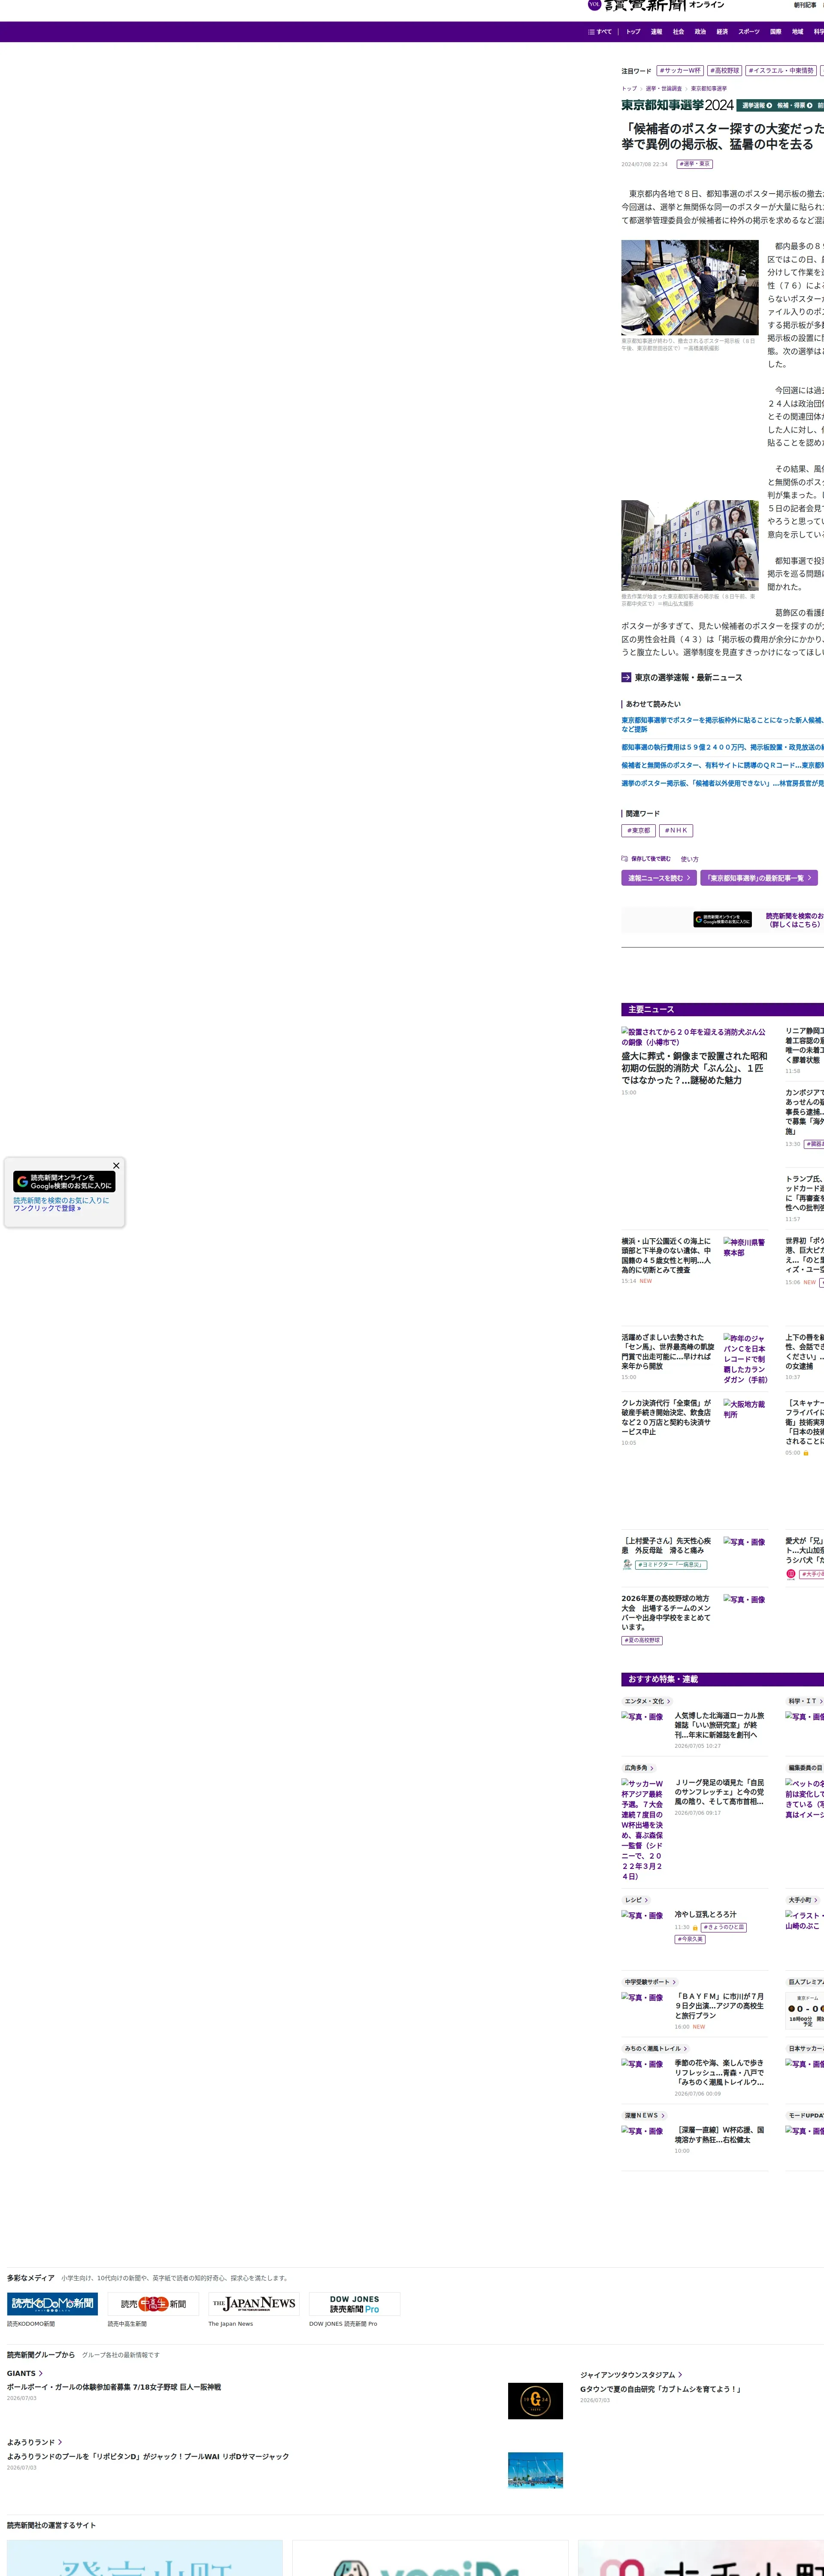Open the 冷やし豆乳とろろ汁 recipe article
824x2576 pixels.
pyautogui.click(x=705, y=1914)
